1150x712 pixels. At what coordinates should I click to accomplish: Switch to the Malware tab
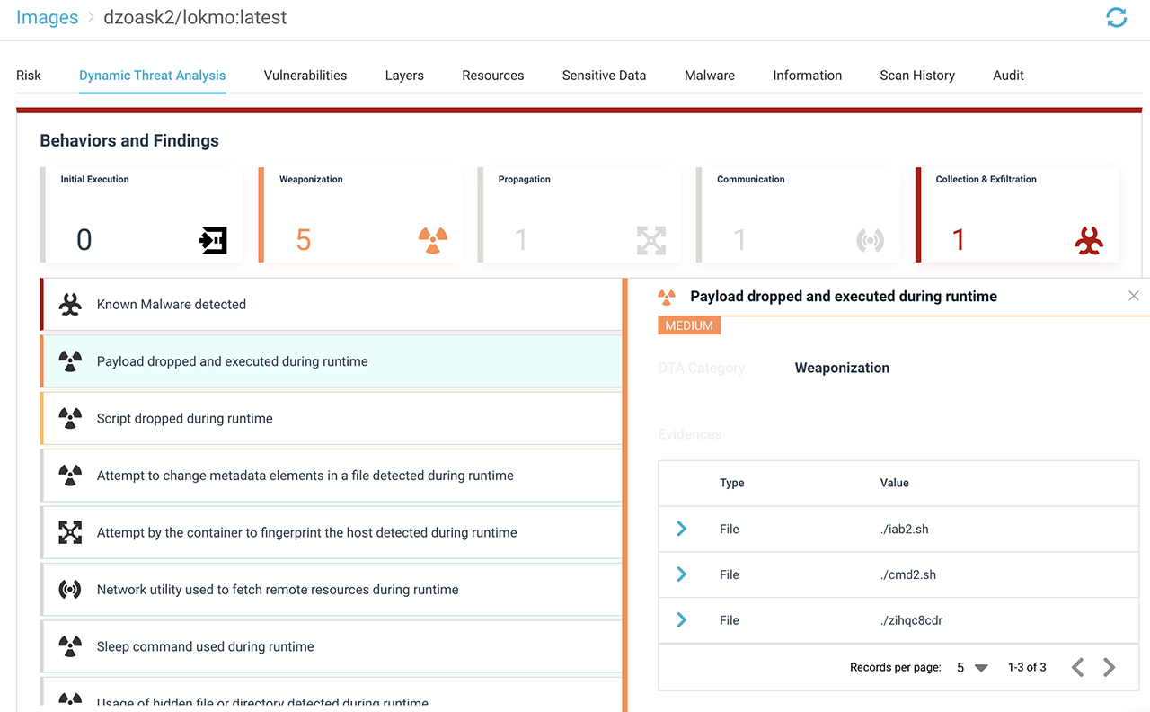point(710,76)
